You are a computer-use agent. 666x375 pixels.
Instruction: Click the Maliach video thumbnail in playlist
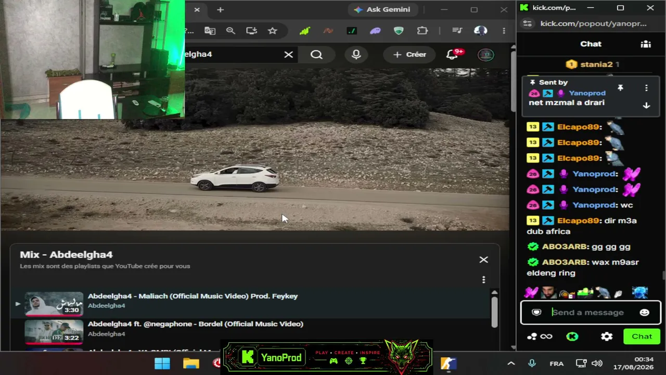pyautogui.click(x=54, y=303)
